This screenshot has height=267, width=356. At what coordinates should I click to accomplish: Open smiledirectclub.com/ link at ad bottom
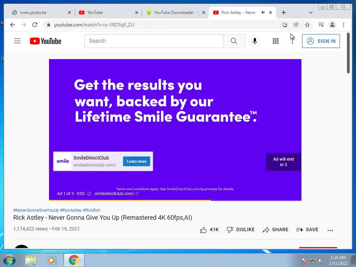[116, 194]
